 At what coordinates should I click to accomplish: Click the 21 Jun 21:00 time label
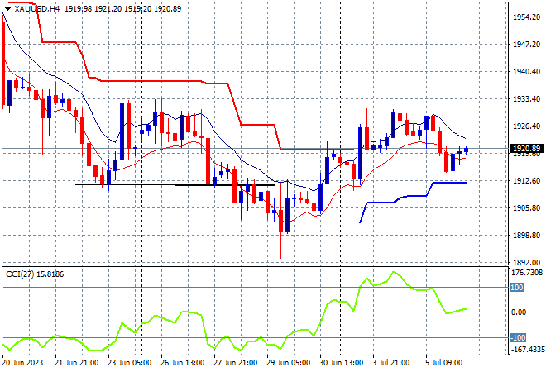pos(77,363)
